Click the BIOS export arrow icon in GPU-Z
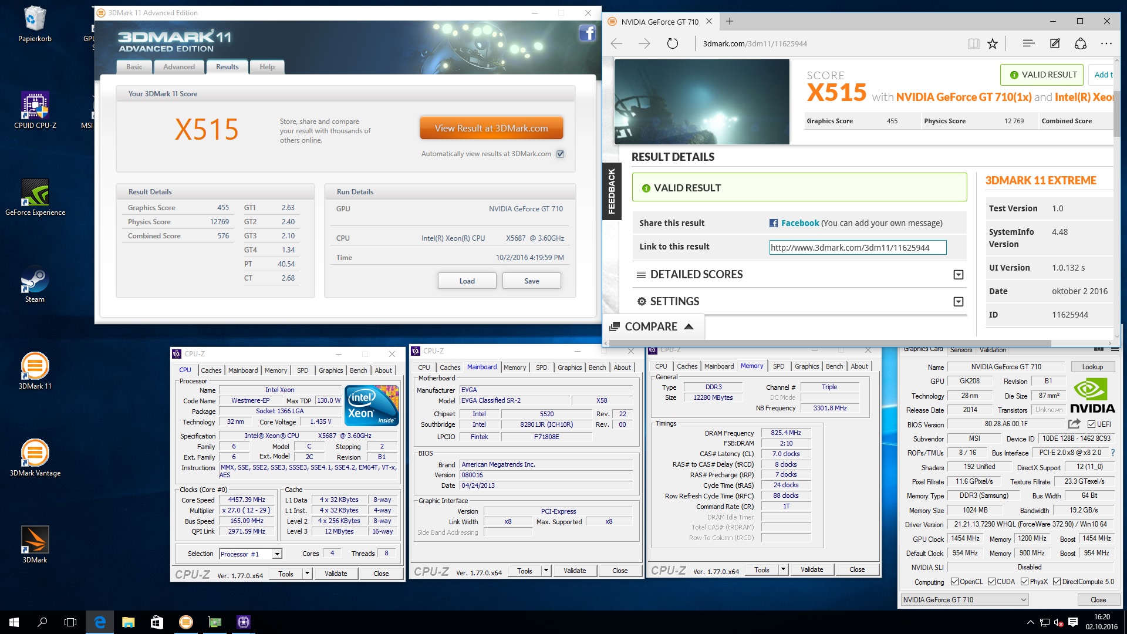 [x=1074, y=424]
